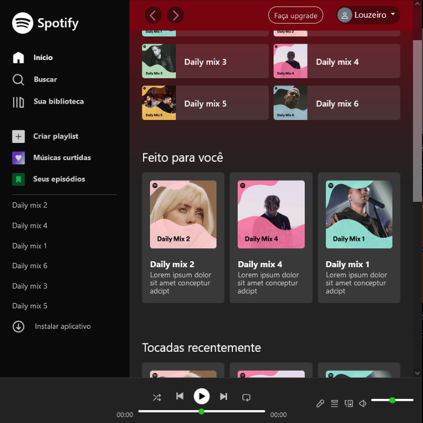
Task: Select Sua biblioteca in the sidebar
Action: pyautogui.click(x=59, y=102)
